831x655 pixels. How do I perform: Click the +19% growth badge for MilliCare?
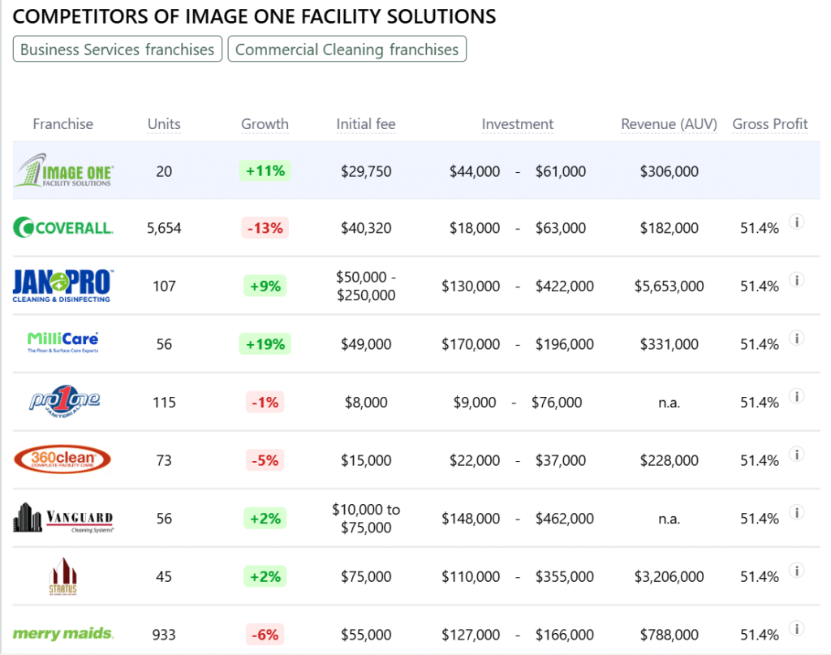(265, 344)
